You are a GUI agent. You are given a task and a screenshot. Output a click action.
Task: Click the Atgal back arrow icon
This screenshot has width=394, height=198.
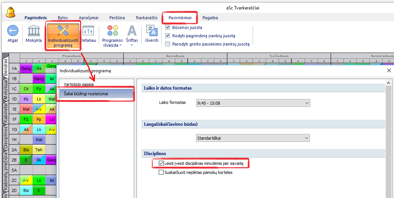(x=12, y=31)
